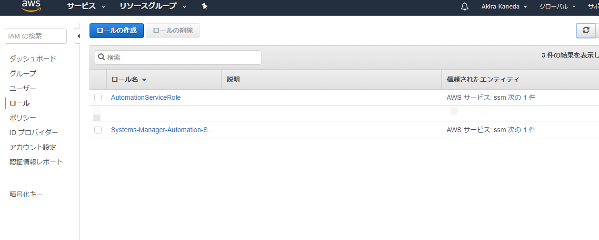Focus the roles 検索 filter box
Viewport: 599px width, 240px height.
pyautogui.click(x=178, y=57)
